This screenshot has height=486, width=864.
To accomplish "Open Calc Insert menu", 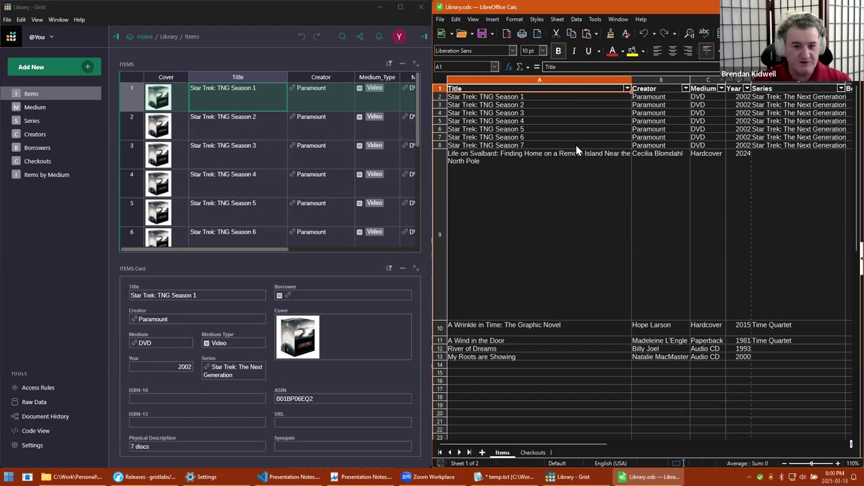I will pos(492,20).
